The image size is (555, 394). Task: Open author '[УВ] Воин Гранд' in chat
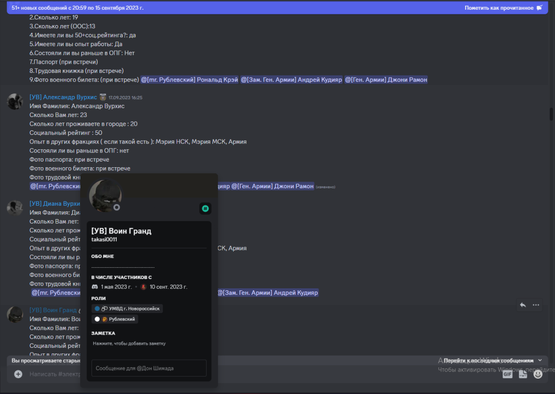coord(53,310)
